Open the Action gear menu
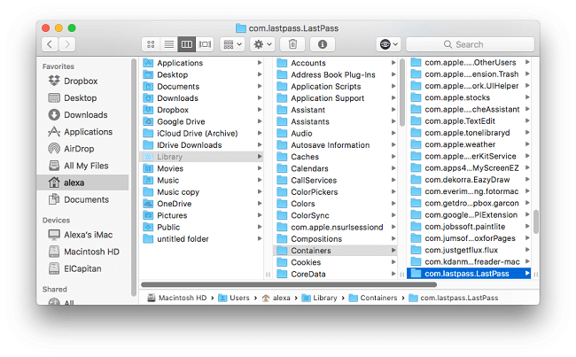 262,44
